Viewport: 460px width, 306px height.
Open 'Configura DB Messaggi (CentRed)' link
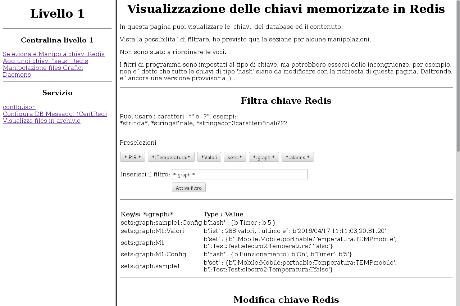click(55, 114)
